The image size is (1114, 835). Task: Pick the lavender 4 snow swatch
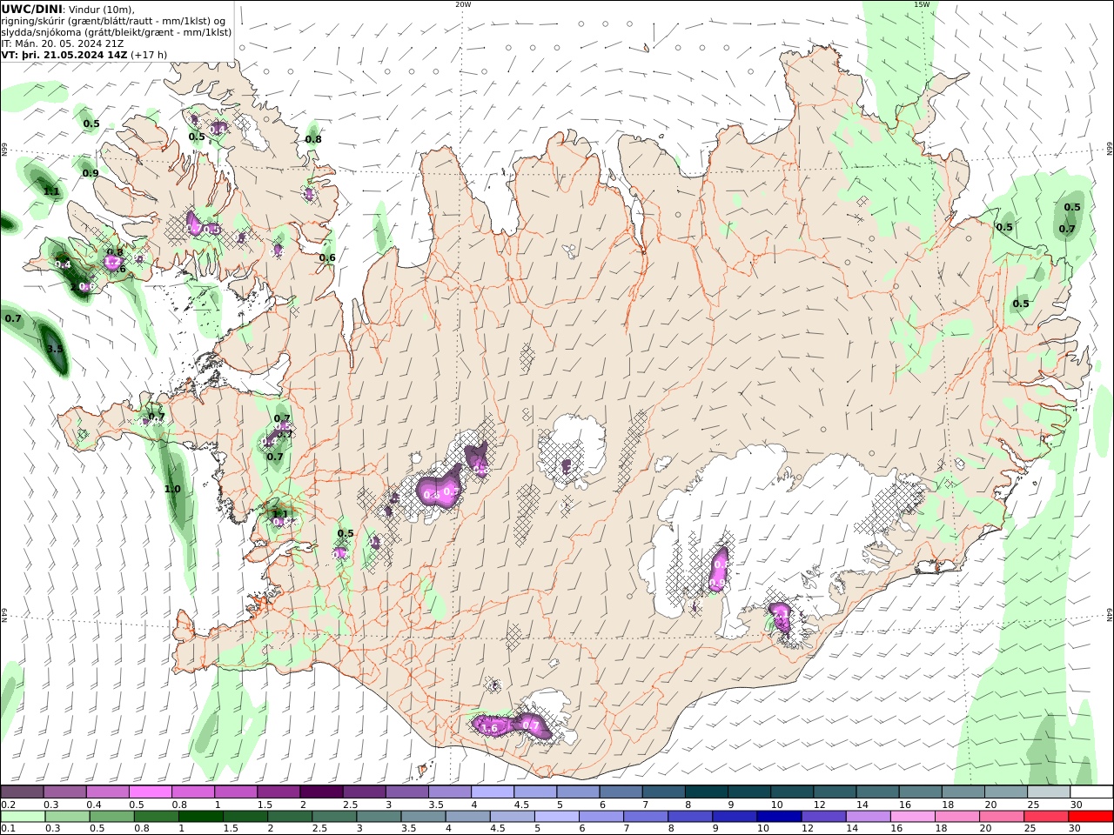coord(493,792)
